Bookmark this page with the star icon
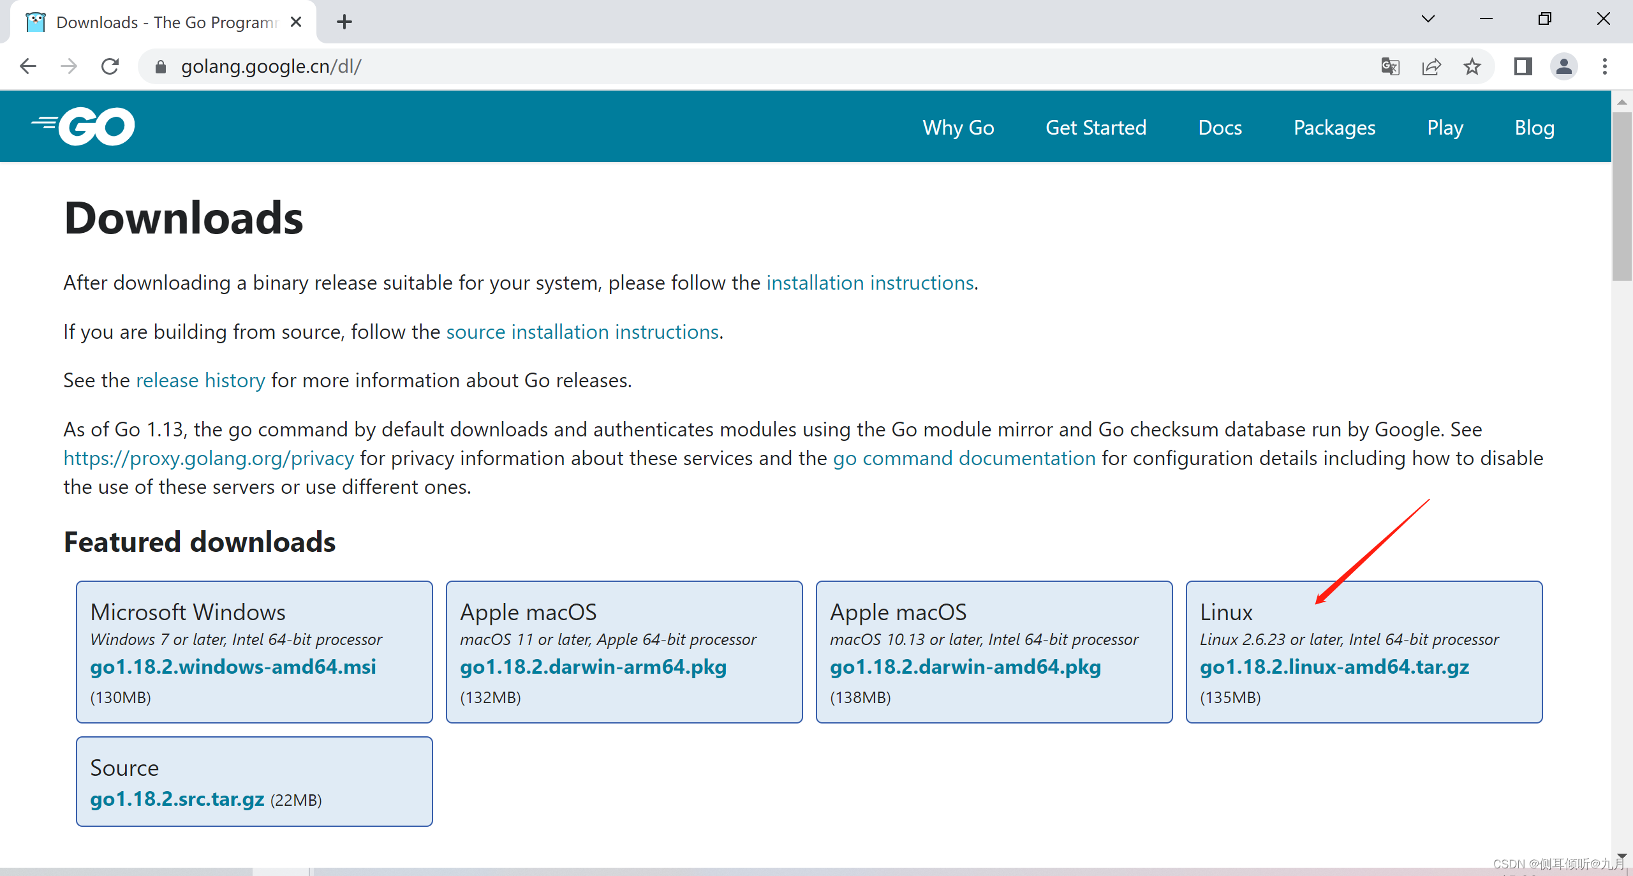Image resolution: width=1633 pixels, height=876 pixels. 1472,66
